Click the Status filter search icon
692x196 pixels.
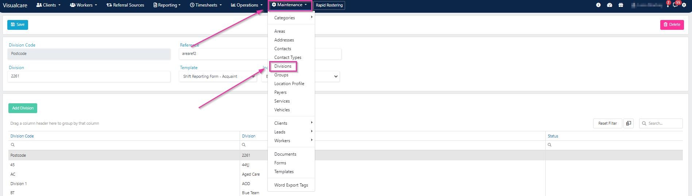(x=550, y=145)
